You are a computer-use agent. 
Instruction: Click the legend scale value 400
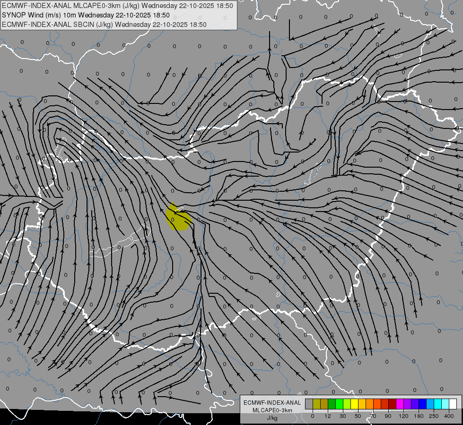coord(449,416)
